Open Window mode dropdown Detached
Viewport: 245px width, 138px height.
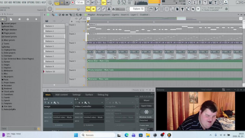pyautogui.click(x=146, y=120)
